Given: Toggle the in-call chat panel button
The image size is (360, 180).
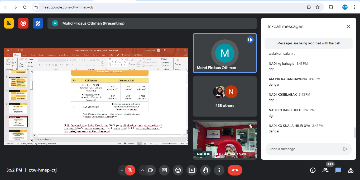Looking at the screenshot, I should pos(338,170).
